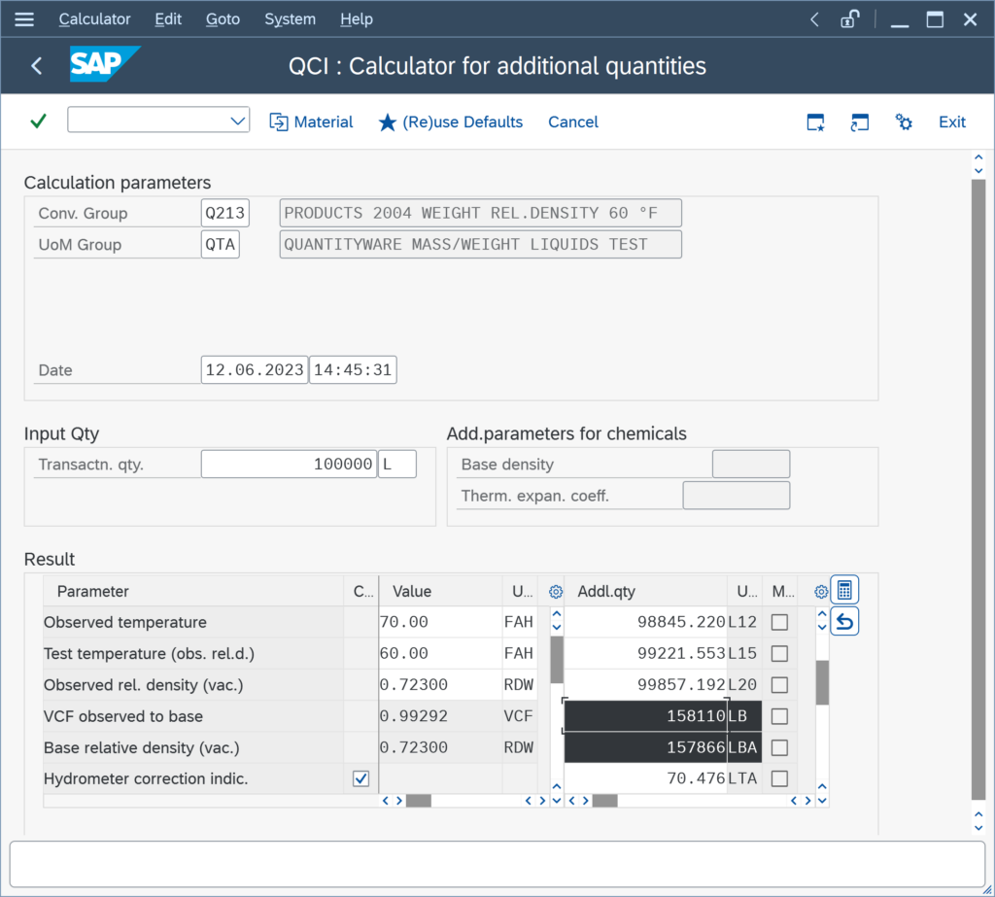
Task: Click the Value table horizontal scrollbar thumb
Action: point(418,801)
